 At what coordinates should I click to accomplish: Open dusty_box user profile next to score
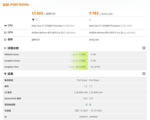107,14
